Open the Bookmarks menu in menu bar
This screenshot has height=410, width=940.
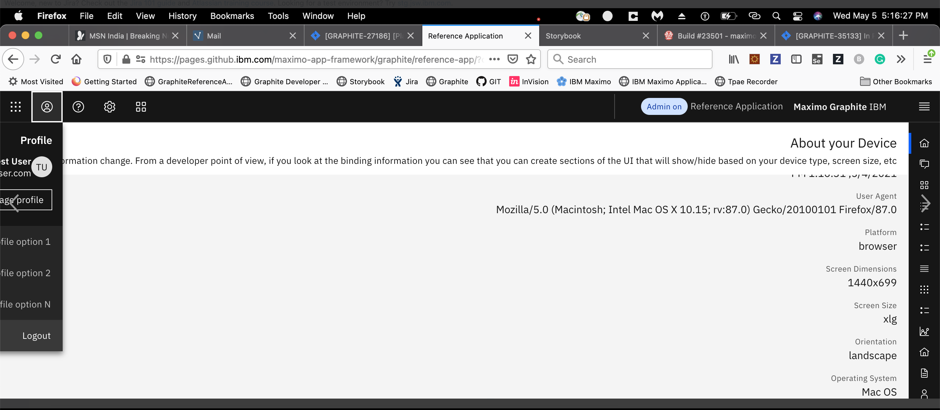(232, 16)
